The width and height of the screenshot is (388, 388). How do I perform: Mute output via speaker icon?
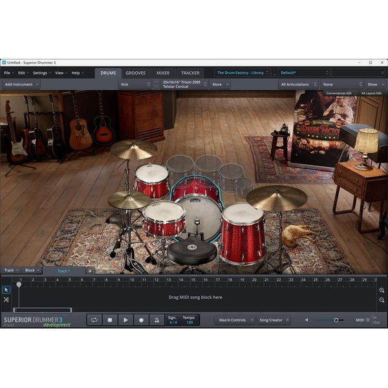click(307, 320)
